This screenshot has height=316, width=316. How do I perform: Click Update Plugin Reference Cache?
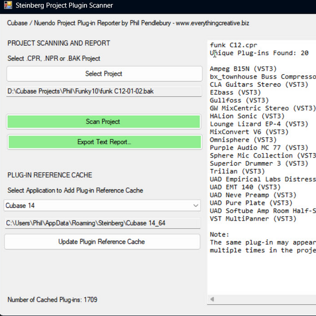coord(102,242)
